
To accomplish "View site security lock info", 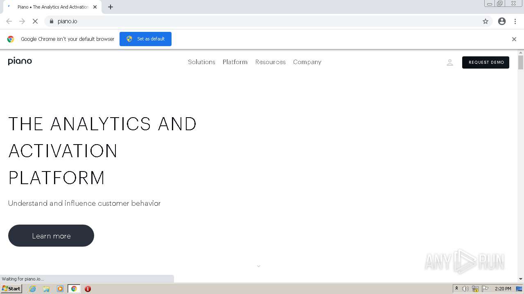I will (51, 21).
